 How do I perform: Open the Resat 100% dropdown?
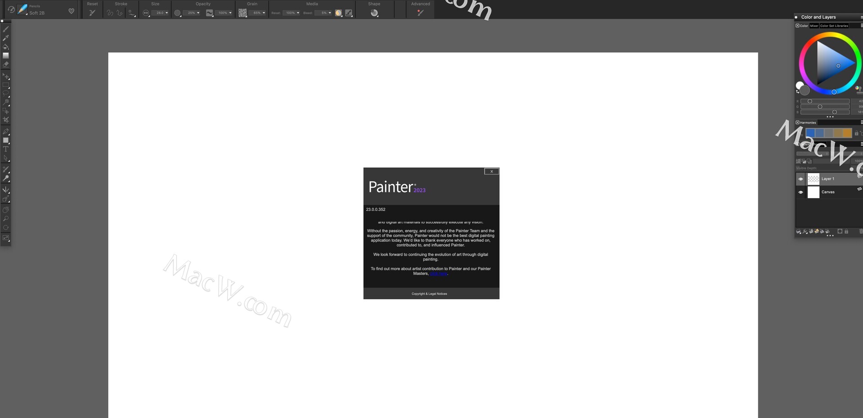pyautogui.click(x=298, y=13)
